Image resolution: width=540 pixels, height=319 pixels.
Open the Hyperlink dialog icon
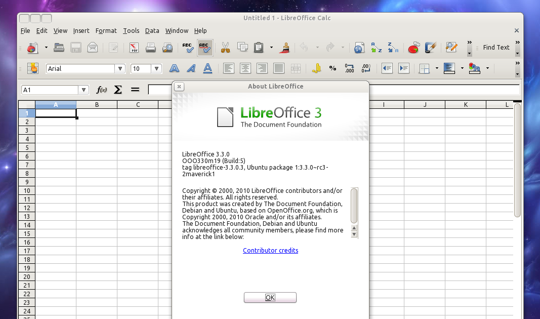tap(359, 48)
